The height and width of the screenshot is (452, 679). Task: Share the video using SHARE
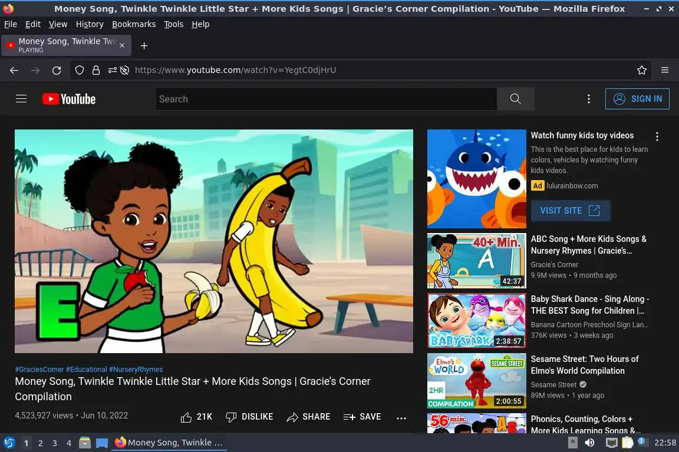[x=308, y=417]
